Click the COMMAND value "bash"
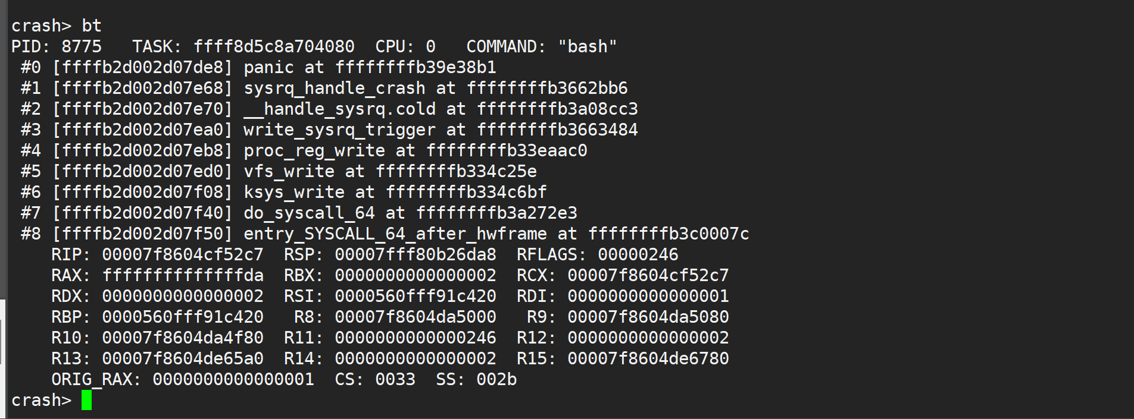 [x=587, y=46]
